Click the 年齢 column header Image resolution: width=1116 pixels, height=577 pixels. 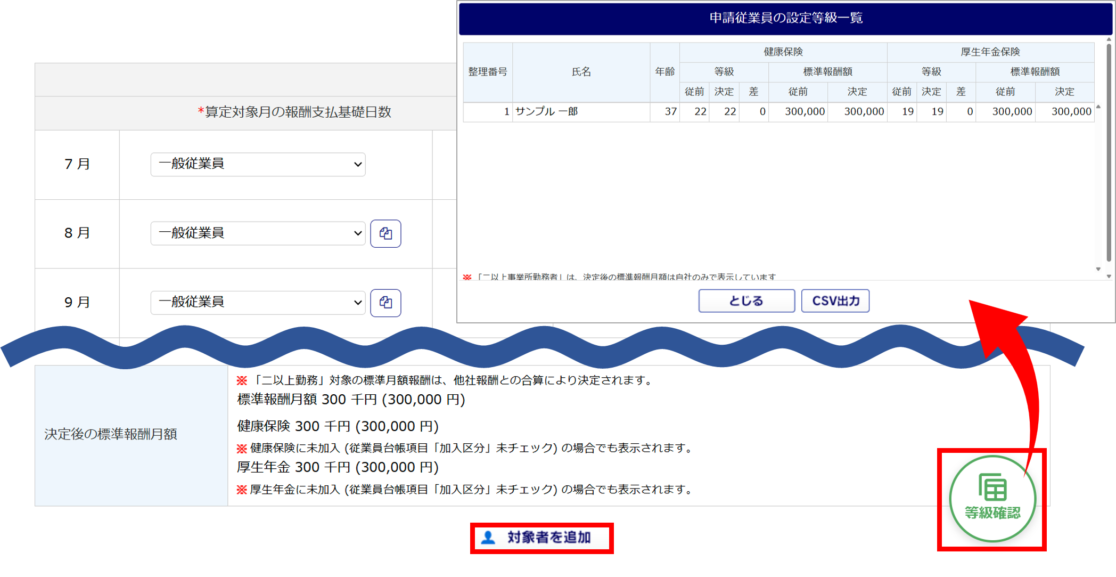(664, 72)
